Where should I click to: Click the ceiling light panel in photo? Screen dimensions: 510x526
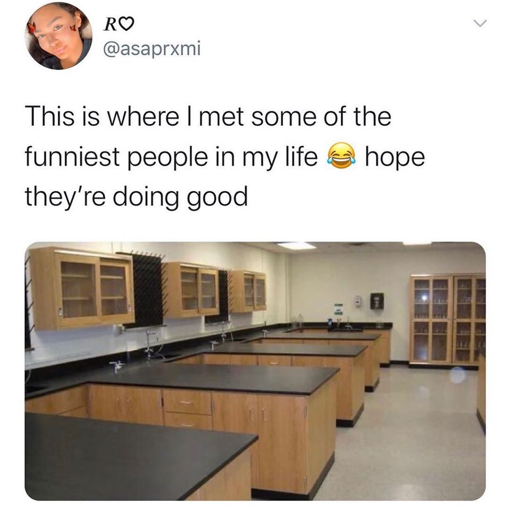tap(296, 245)
